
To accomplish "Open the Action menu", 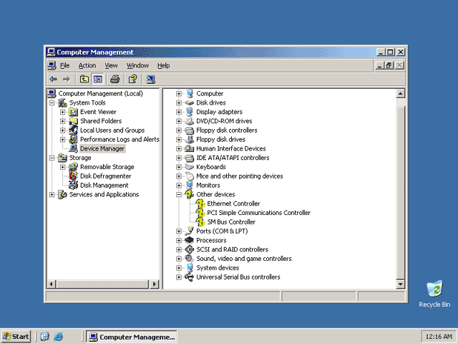I will pos(87,65).
